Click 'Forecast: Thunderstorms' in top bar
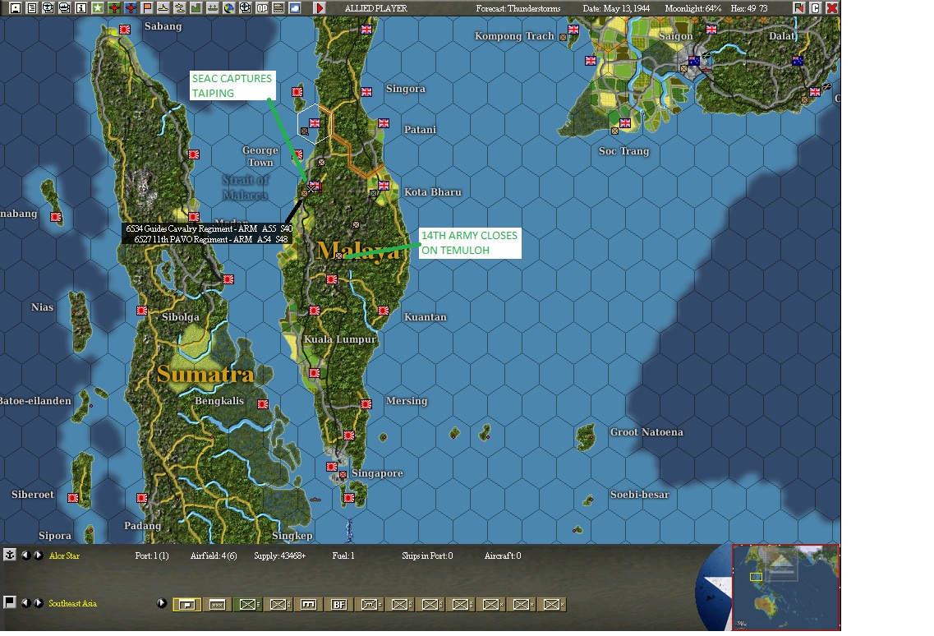 [x=518, y=8]
